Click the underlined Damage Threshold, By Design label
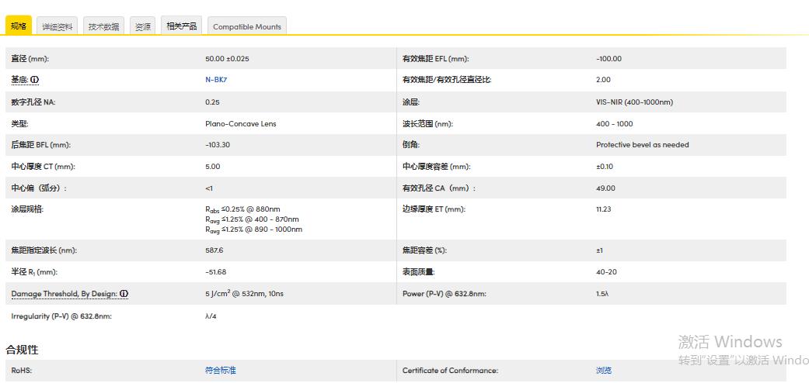 [x=64, y=294]
